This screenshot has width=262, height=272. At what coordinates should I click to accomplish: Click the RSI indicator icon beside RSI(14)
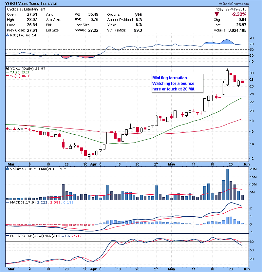8,35
